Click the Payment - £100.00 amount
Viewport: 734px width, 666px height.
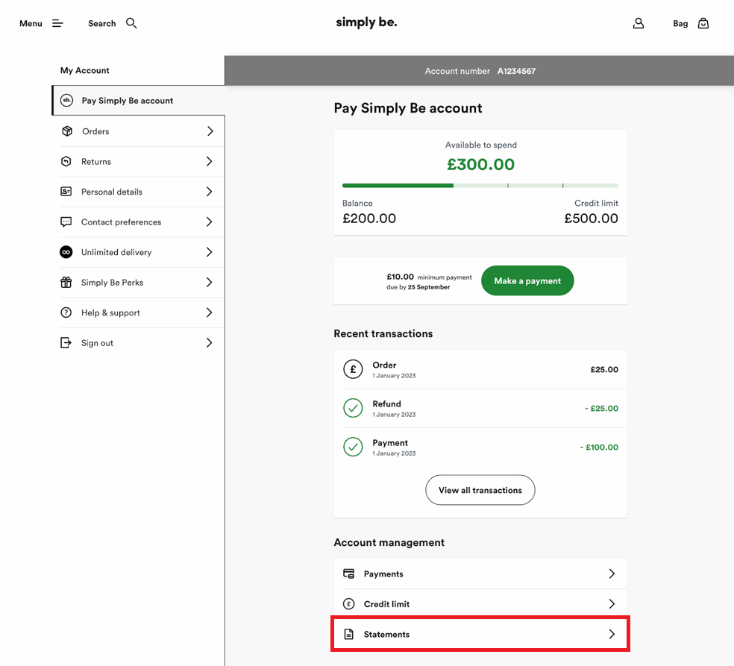(599, 447)
